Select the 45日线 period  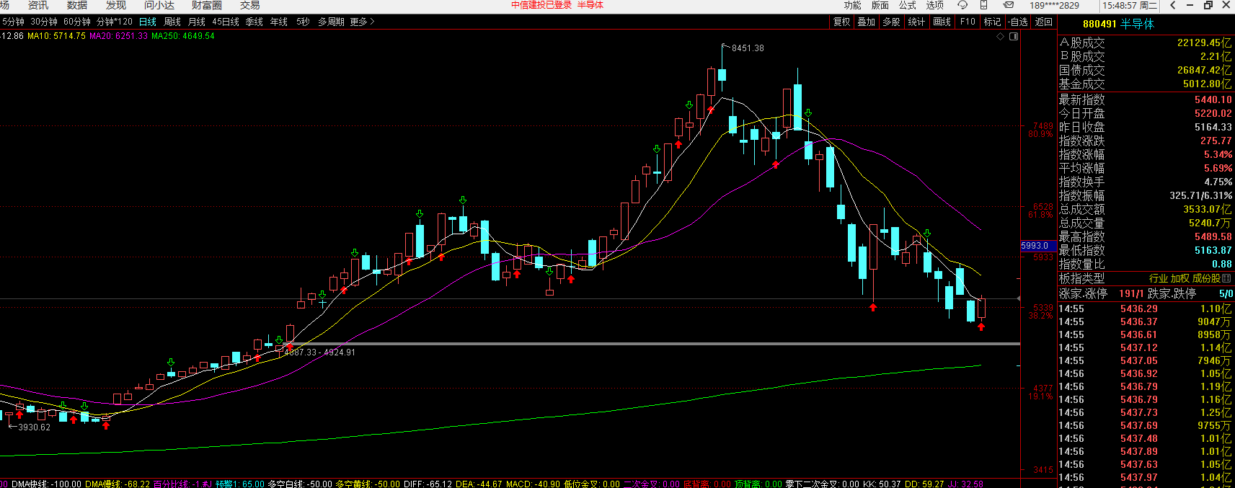[226, 22]
